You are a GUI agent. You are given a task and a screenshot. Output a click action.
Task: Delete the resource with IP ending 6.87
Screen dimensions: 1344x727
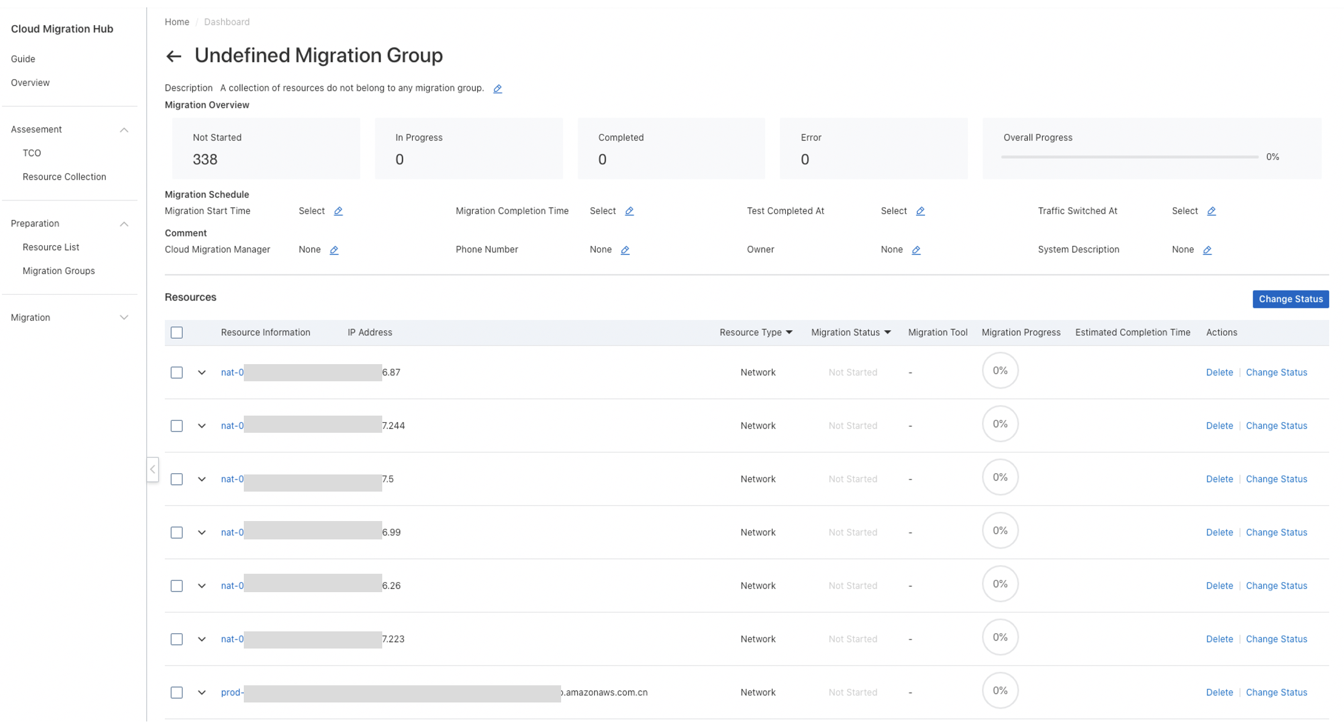[x=1219, y=373]
